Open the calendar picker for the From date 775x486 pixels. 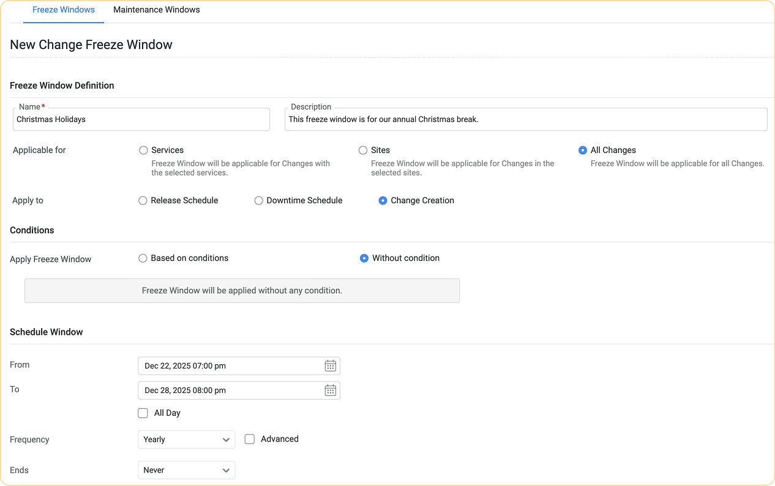click(331, 365)
